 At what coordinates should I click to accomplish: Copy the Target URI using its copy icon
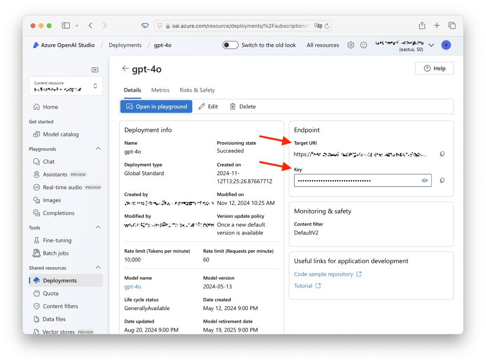coord(442,154)
